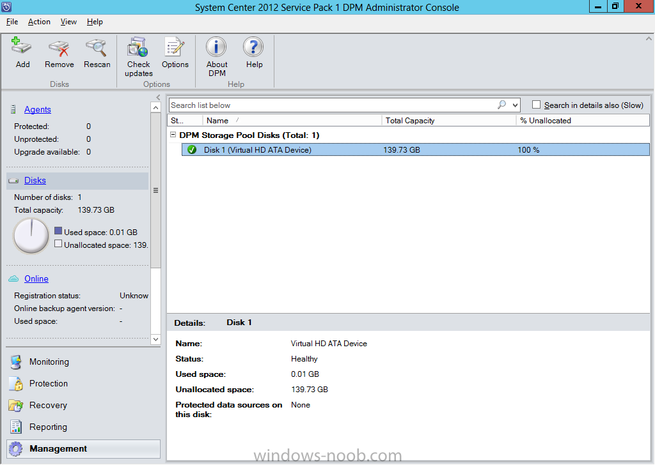Click the Disks drive icon in sidebar

click(x=14, y=181)
